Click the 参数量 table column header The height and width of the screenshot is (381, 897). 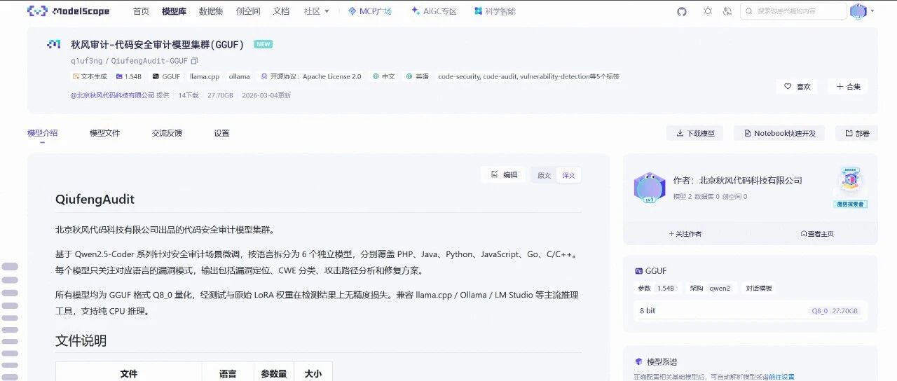274,374
